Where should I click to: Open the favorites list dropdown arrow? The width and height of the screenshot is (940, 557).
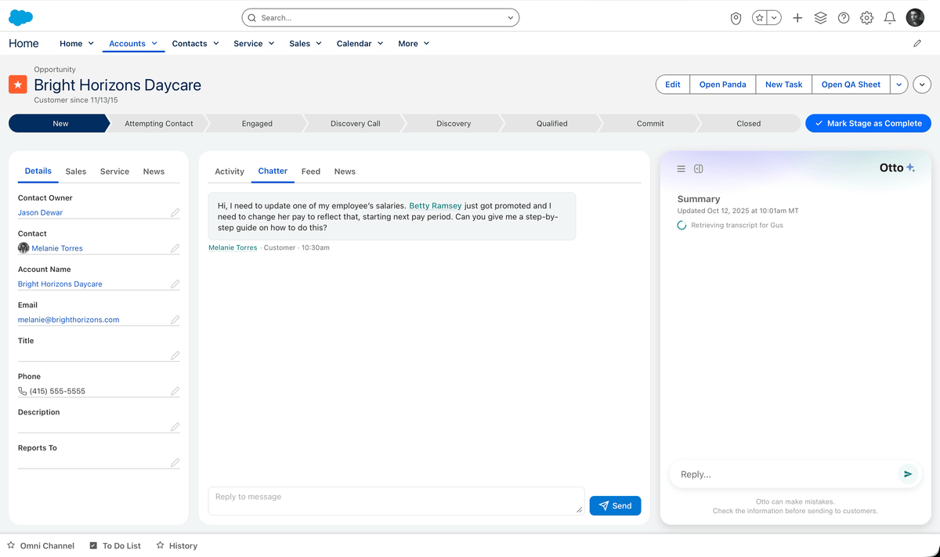774,17
